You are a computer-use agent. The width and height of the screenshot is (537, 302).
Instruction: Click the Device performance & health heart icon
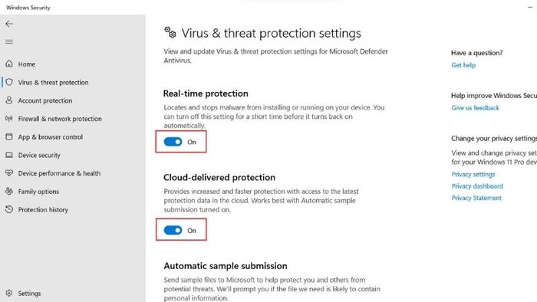pyautogui.click(x=9, y=173)
